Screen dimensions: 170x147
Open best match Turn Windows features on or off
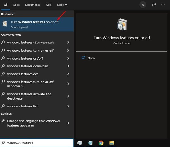(37, 24)
